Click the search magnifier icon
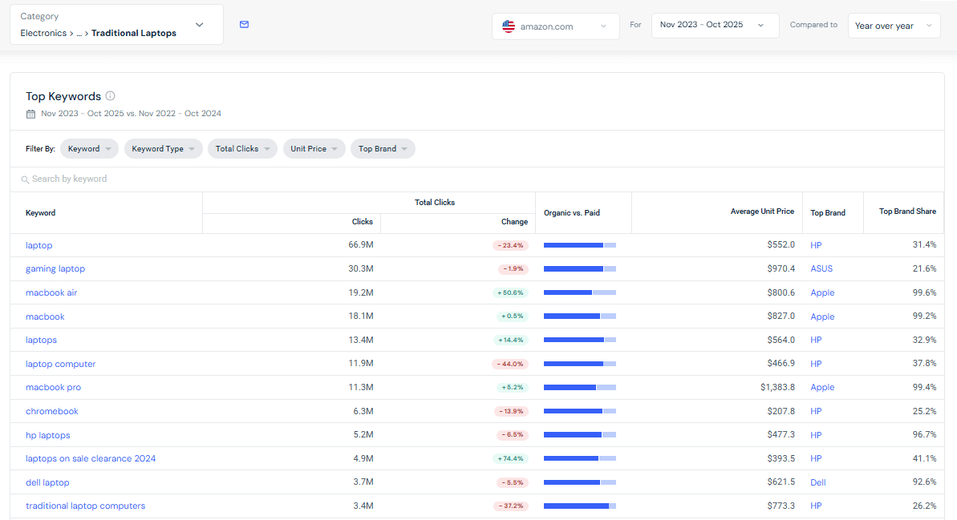This screenshot has width=957, height=520. coord(25,179)
